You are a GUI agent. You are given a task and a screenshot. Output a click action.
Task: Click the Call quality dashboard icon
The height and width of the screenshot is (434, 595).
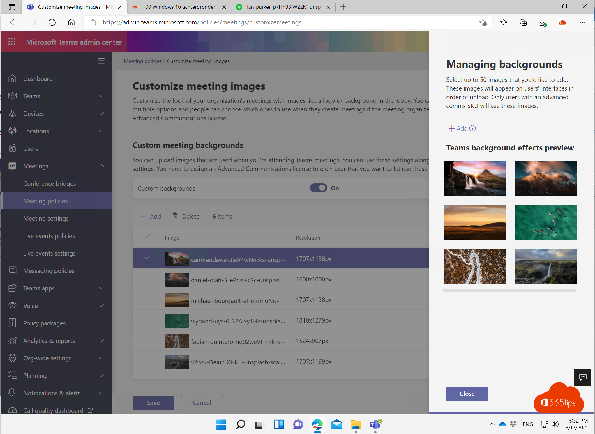click(13, 410)
